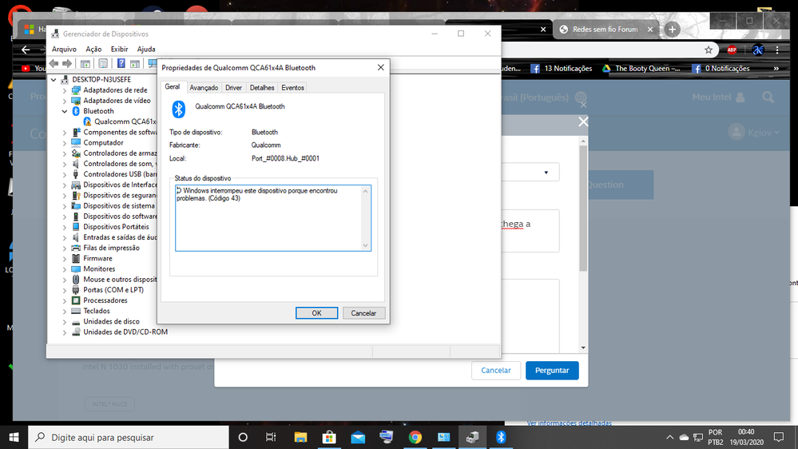Click the Properties toolbar icon in Device Manager

[103, 64]
